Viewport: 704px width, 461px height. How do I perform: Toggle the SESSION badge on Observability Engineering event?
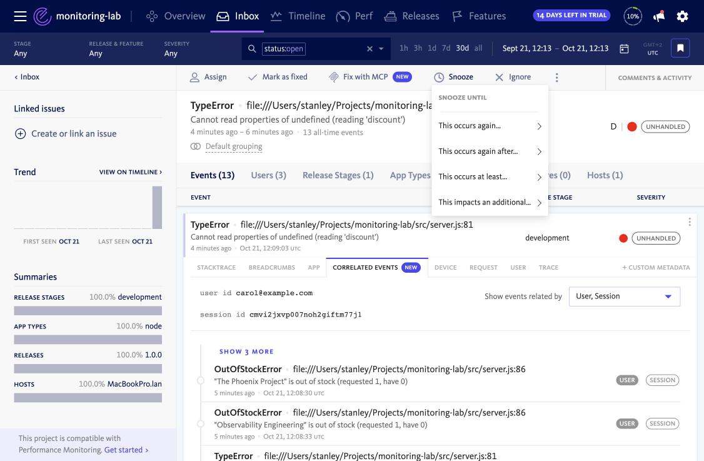point(662,423)
